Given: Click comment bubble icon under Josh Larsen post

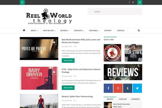Looking at the screenshot, I should pyautogui.click(x=75, y=46).
